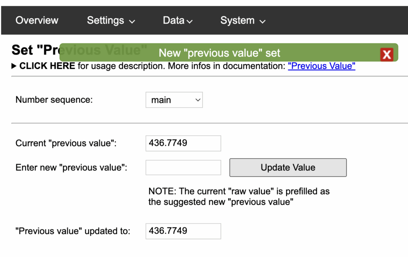Click the NOTE text about raw value
The width and height of the screenshot is (408, 257).
click(x=239, y=196)
